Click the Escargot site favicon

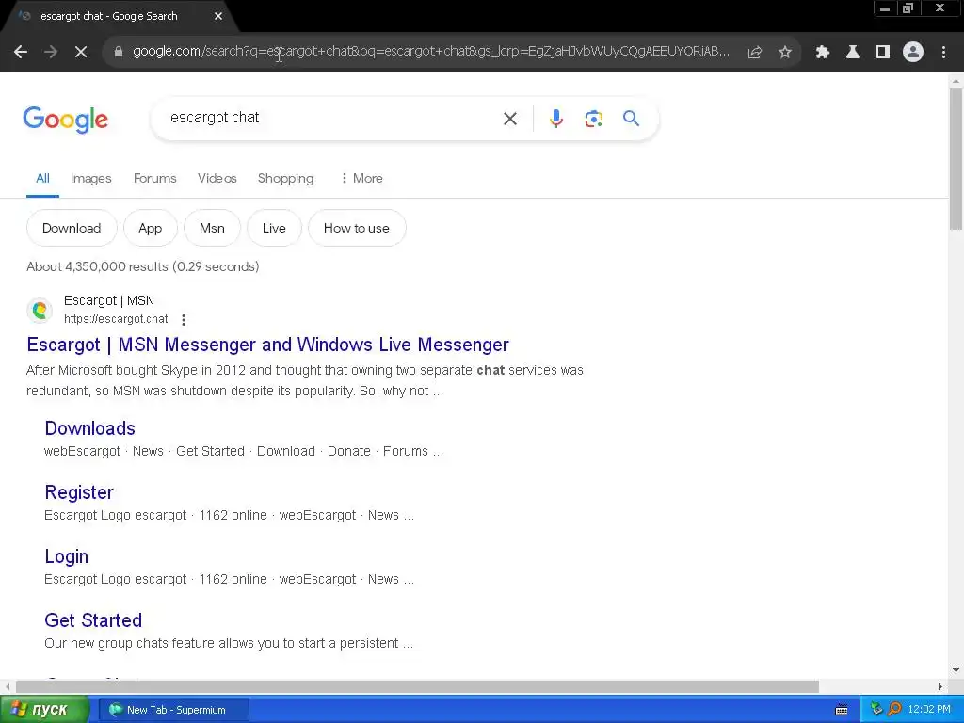[40, 310]
